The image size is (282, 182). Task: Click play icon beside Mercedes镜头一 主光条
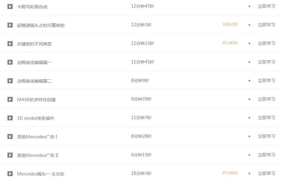pyautogui.click(x=10, y=174)
